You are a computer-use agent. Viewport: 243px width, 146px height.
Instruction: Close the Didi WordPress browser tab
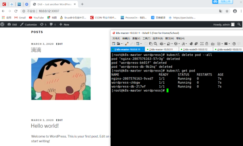click(x=75, y=4)
